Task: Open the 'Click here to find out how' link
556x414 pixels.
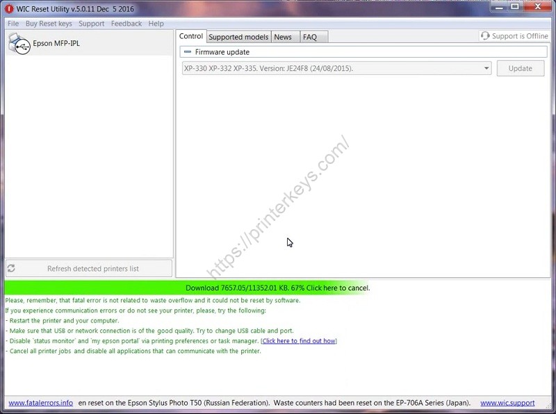Action: (x=299, y=340)
